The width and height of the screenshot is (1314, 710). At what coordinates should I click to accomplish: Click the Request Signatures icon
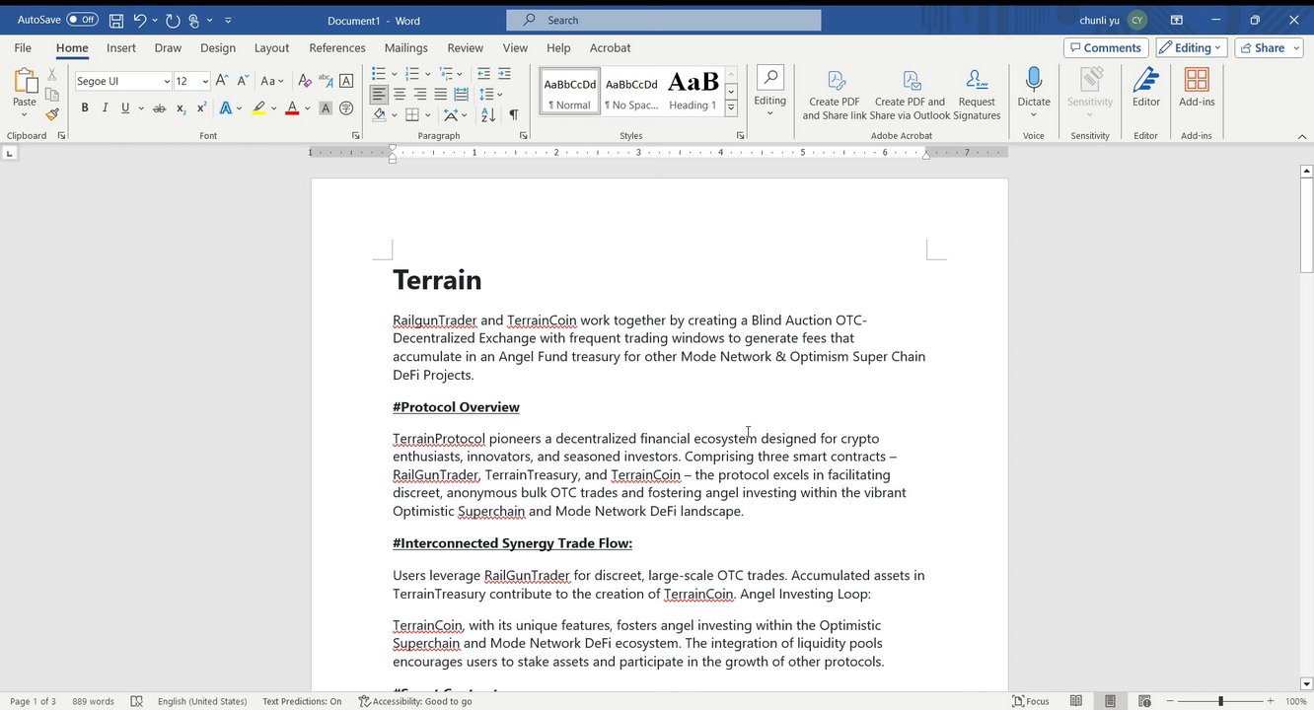pyautogui.click(x=977, y=95)
